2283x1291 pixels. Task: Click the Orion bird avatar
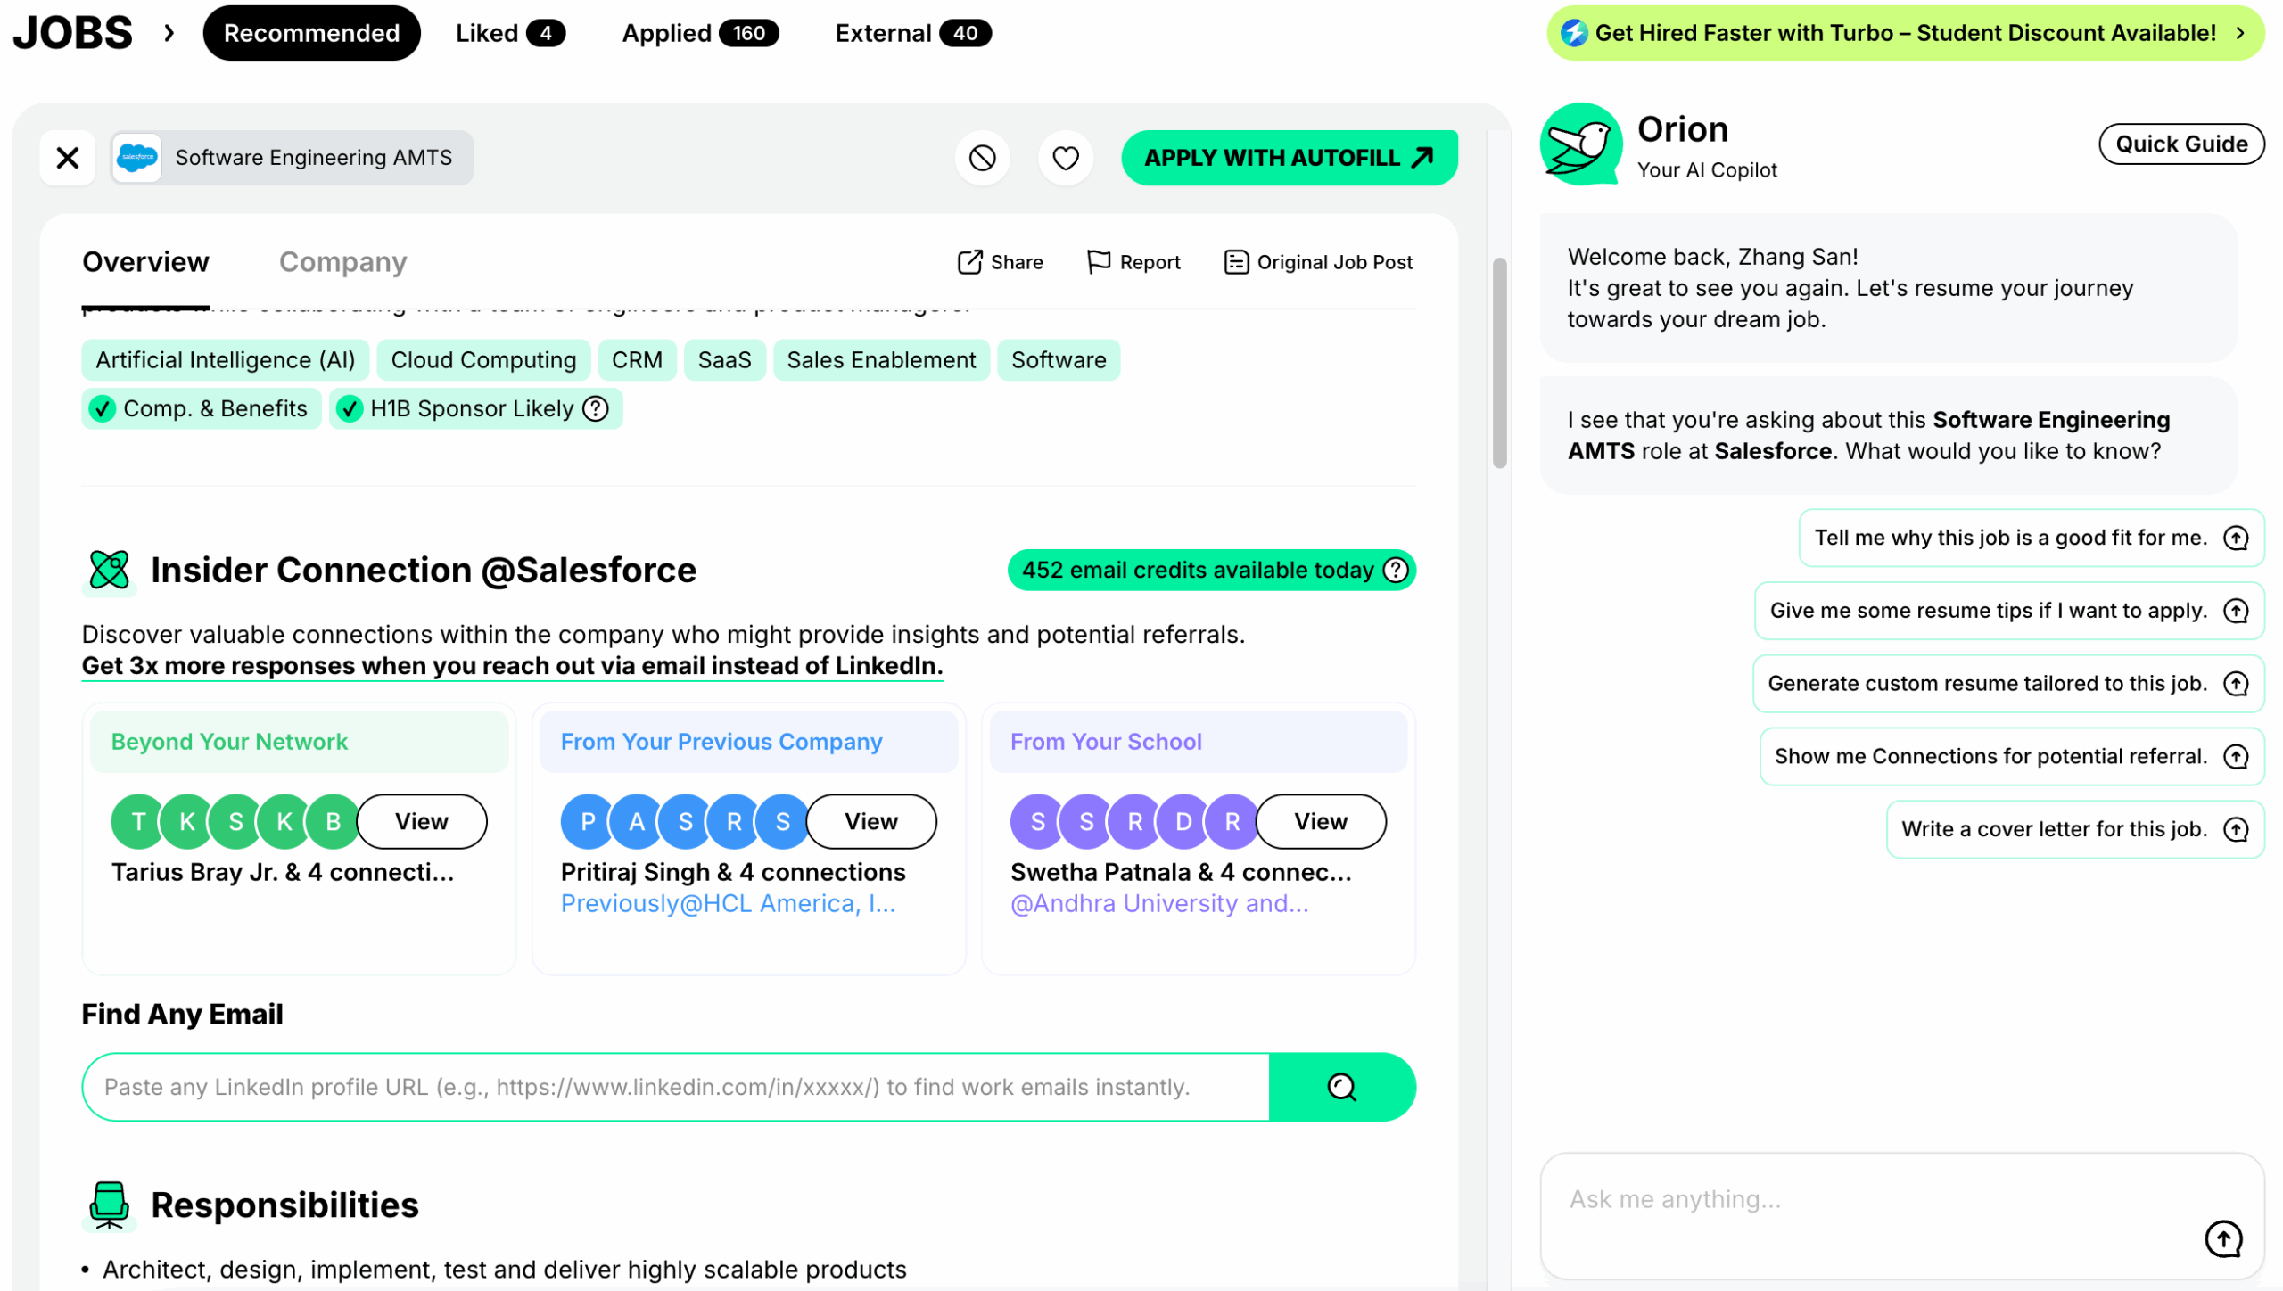pos(1580,145)
